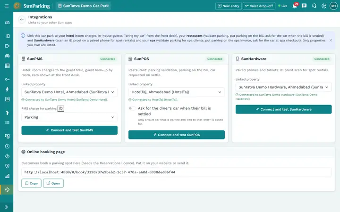Open the DH user avatar menu
340x212 pixels.
(333, 6)
